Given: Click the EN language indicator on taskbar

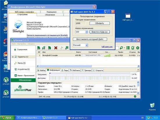Looking at the screenshot, I should coord(143,118).
